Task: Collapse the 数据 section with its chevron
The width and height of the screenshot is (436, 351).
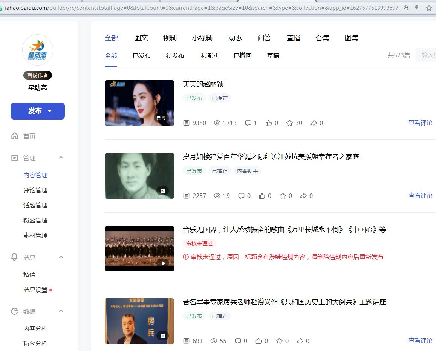Action: pyautogui.click(x=61, y=311)
